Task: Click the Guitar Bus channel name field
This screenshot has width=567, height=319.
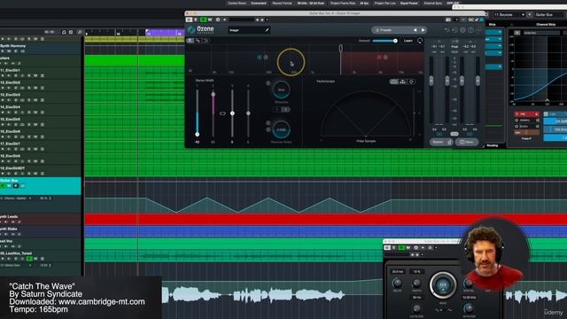Action: [x=550, y=15]
